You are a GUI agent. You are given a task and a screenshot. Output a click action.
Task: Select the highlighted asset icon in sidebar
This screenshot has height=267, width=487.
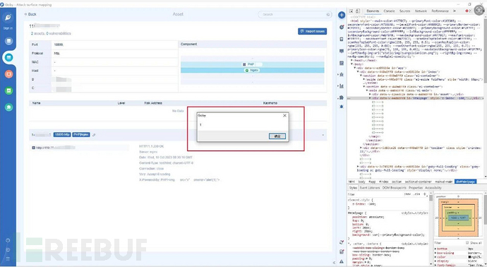tap(8, 57)
